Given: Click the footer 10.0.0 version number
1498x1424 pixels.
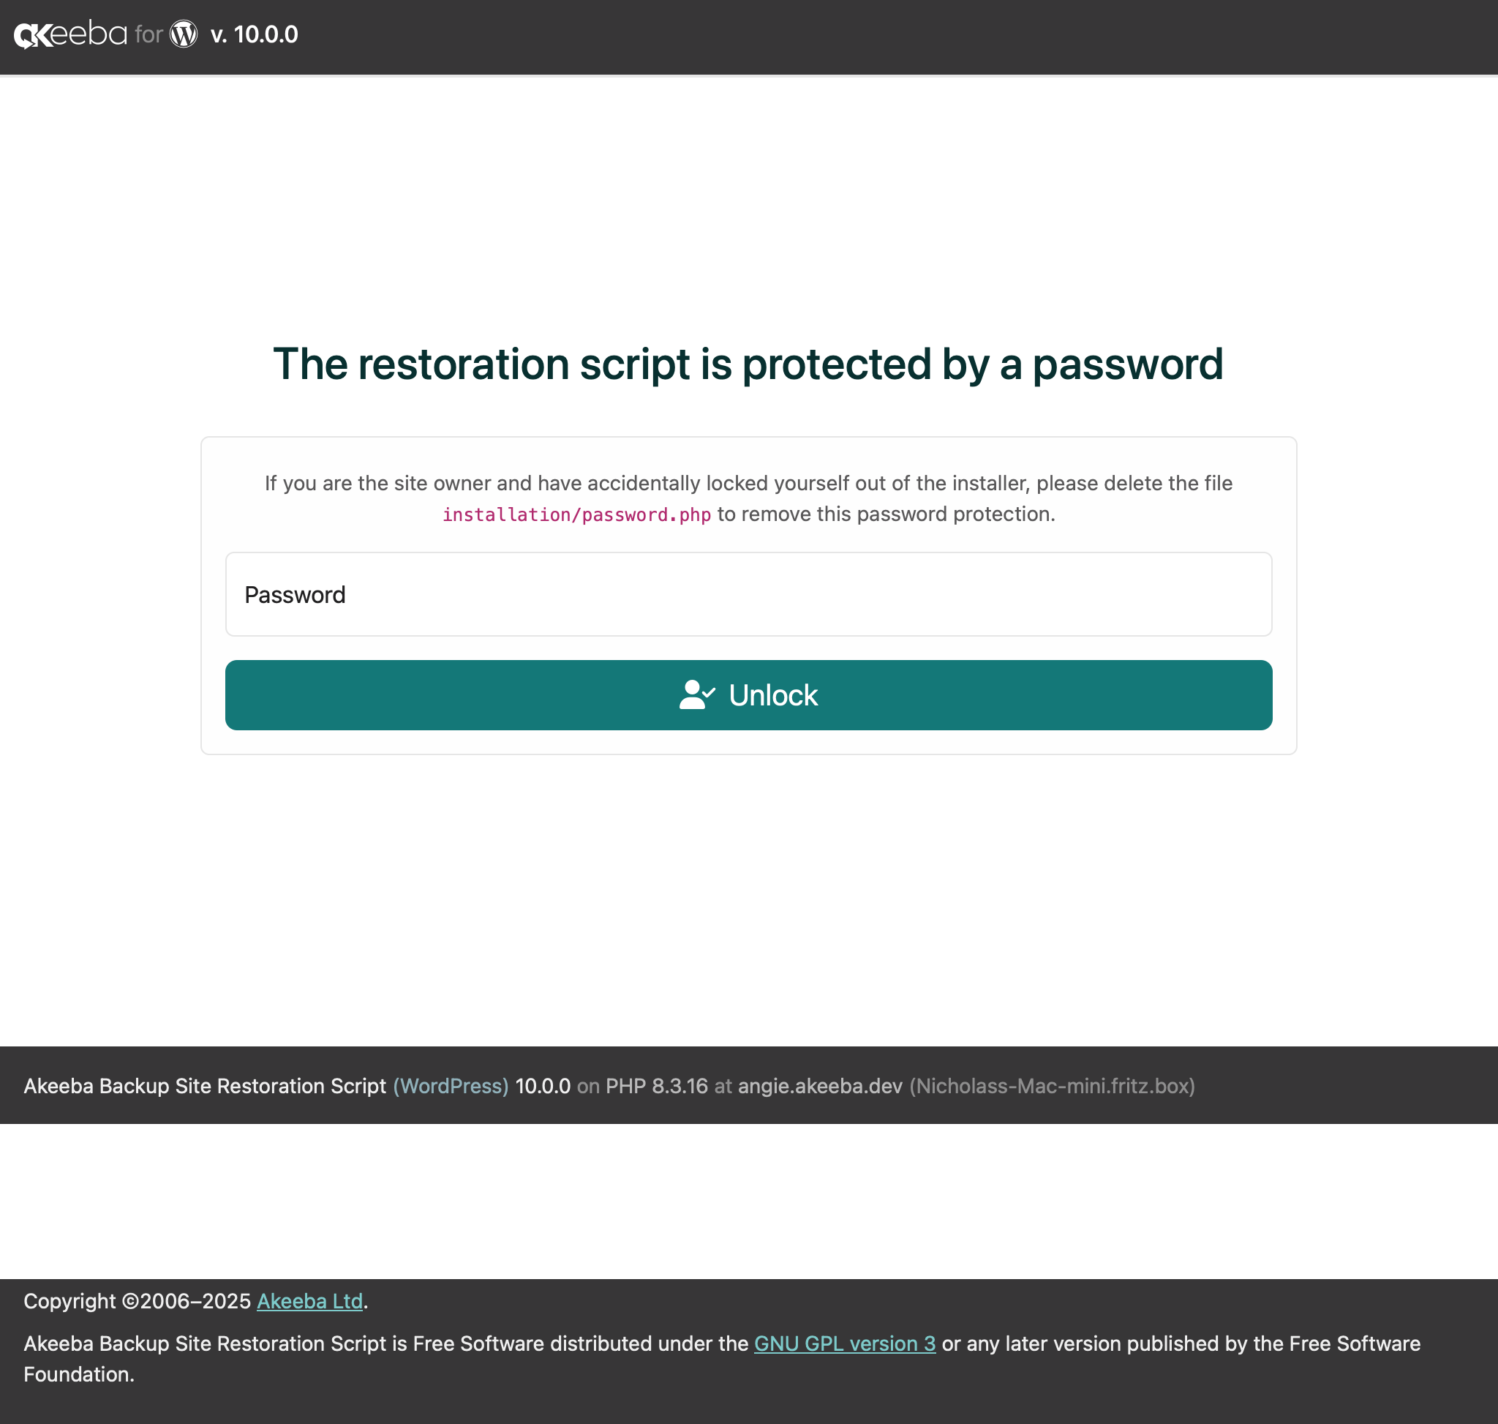Looking at the screenshot, I should click(543, 1086).
